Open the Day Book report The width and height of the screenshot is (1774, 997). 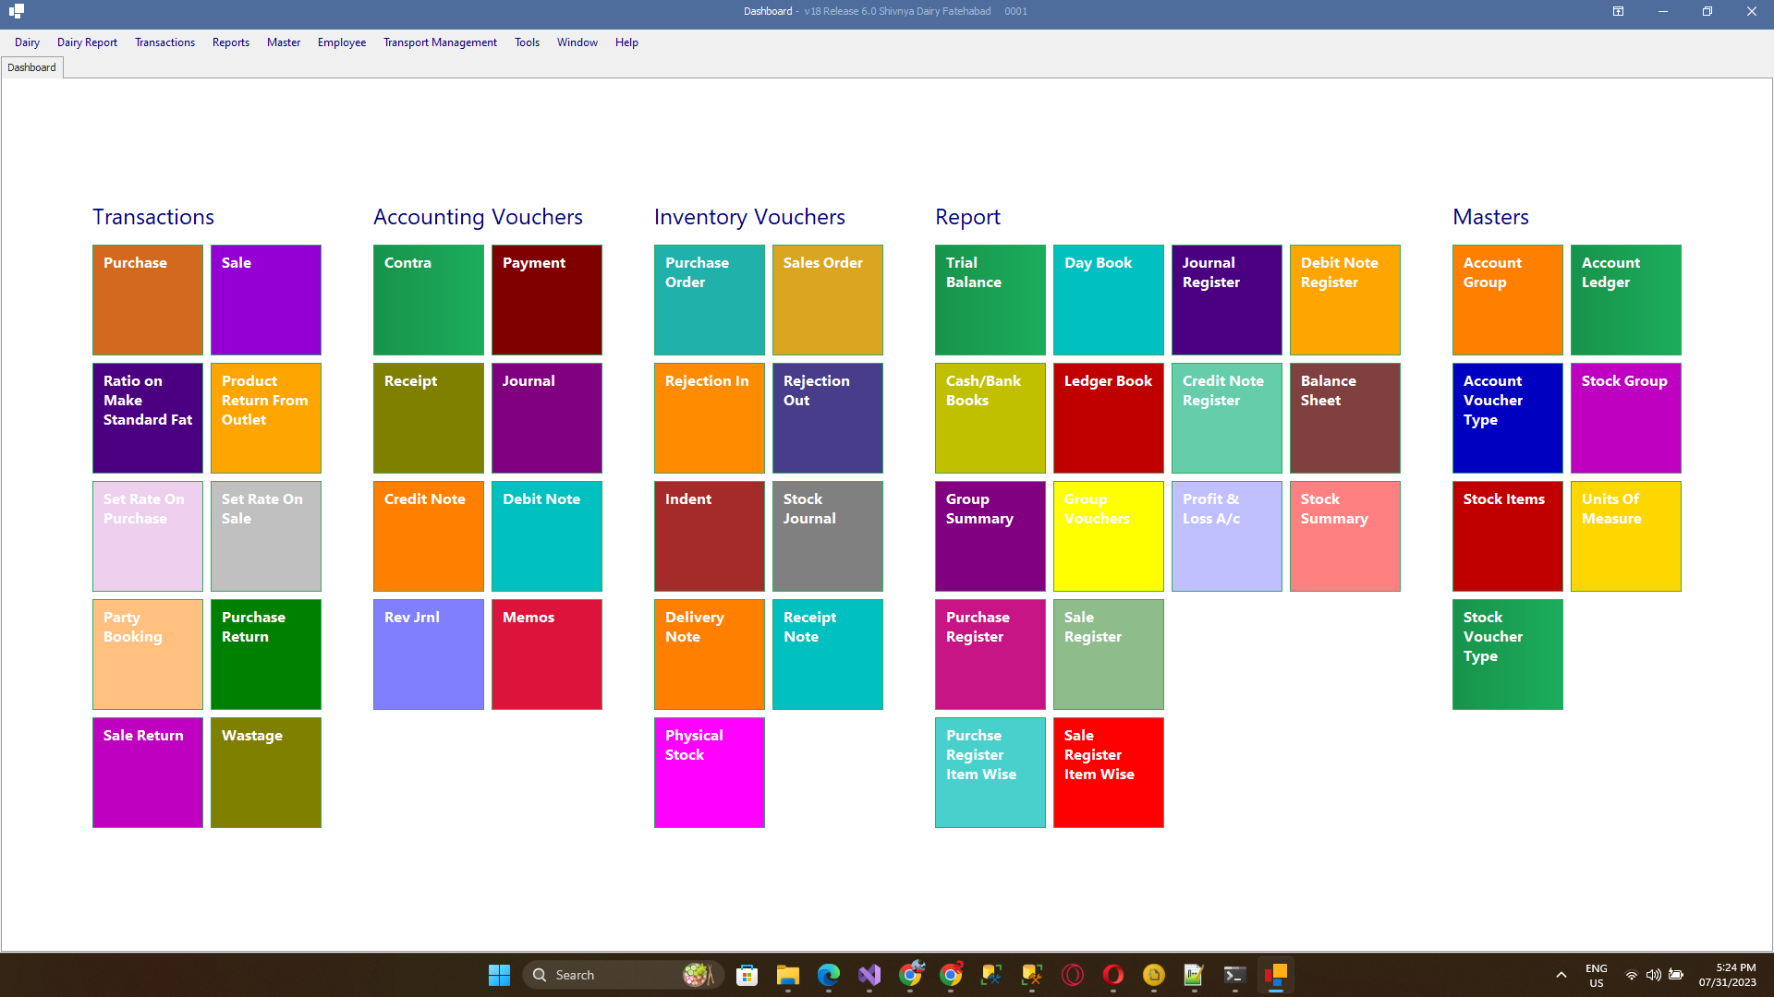[1109, 300]
